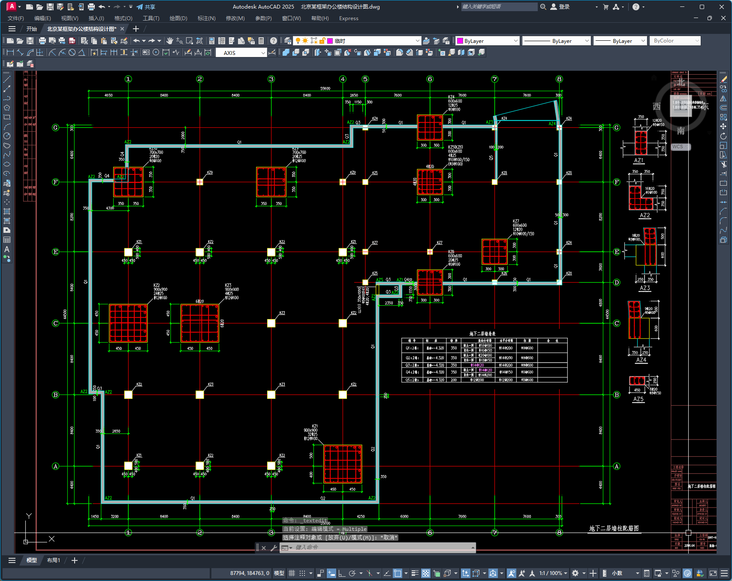The height and width of the screenshot is (581, 732).
Task: Select the Linear dimension tool
Action: (10, 52)
